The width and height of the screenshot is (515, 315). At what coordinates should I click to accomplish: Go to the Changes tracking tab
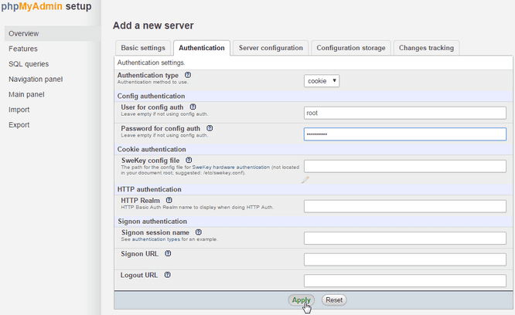pyautogui.click(x=426, y=48)
